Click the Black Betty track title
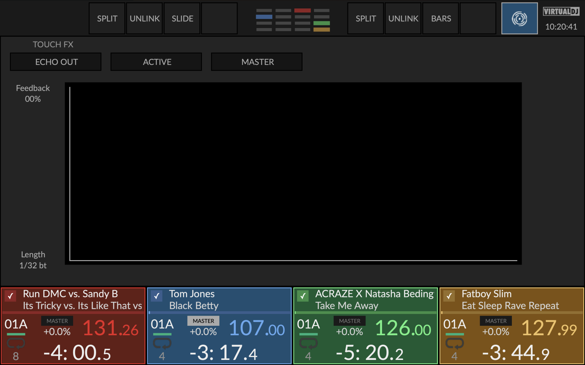 pos(194,306)
